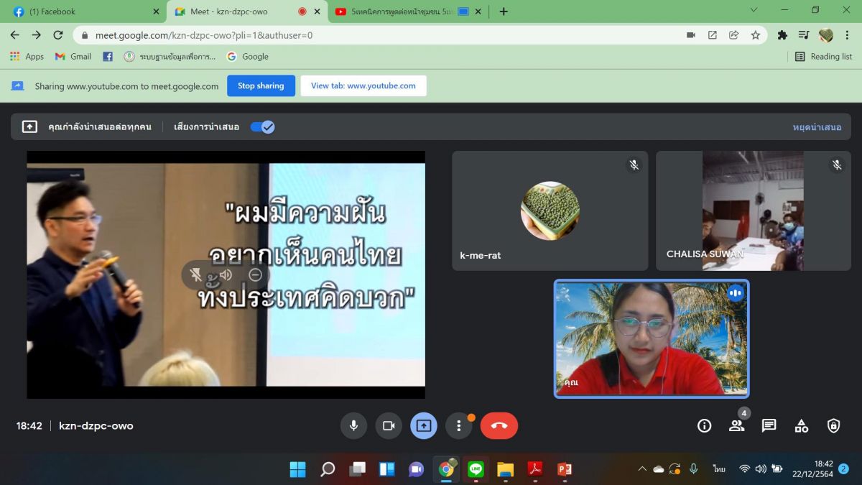Open the activities panel icon
The image size is (862, 485).
(x=801, y=425)
